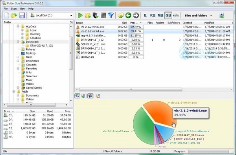Open the View menu
236x155 pixels.
22,9
